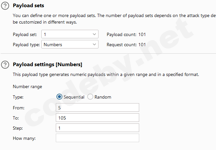Expand the Payload set dropdown
The width and height of the screenshot is (216, 150).
pyautogui.click(x=70, y=34)
